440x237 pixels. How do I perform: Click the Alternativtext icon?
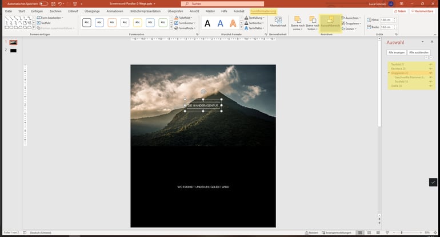(x=278, y=20)
